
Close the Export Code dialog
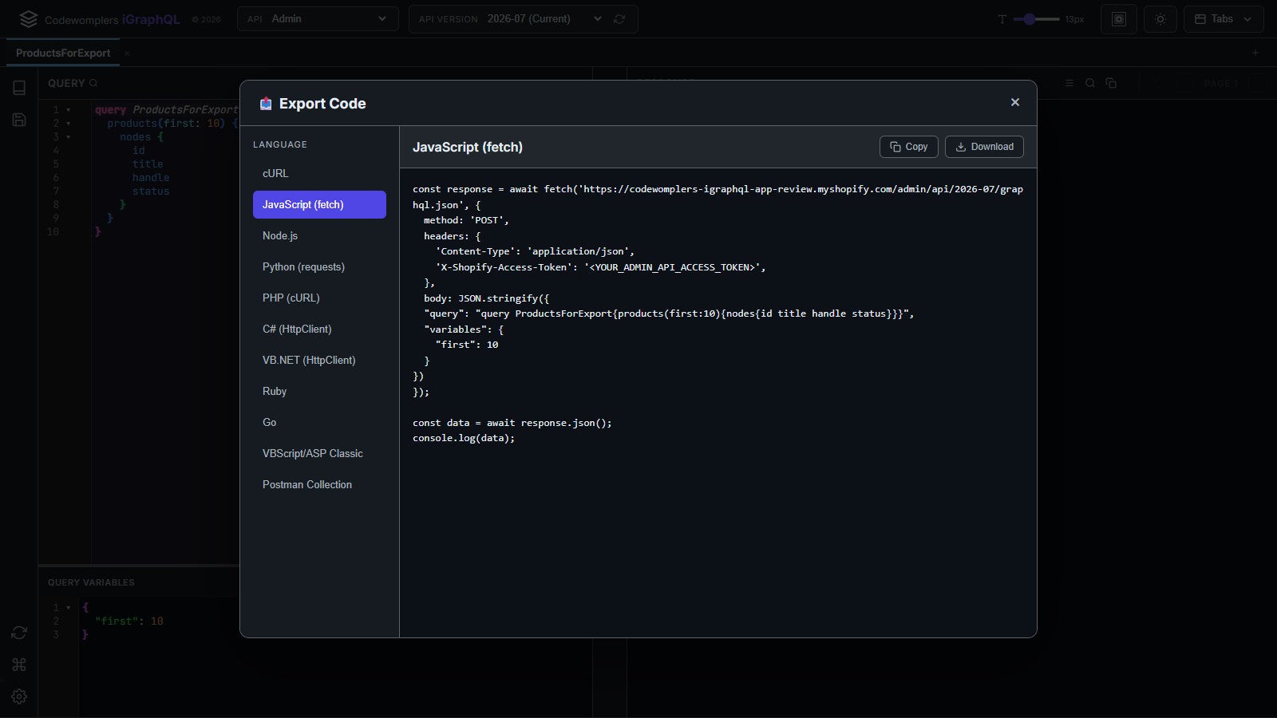[x=1015, y=102]
